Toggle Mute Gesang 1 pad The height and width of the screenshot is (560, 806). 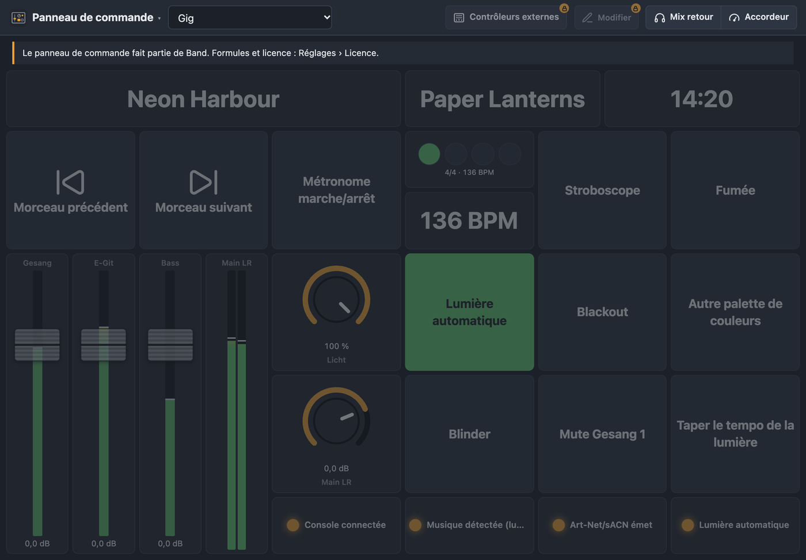[x=602, y=434]
